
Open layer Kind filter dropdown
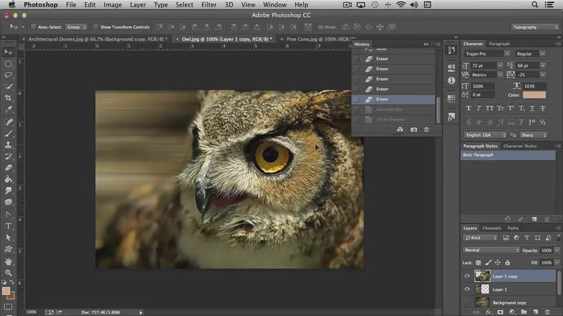pyautogui.click(x=480, y=237)
